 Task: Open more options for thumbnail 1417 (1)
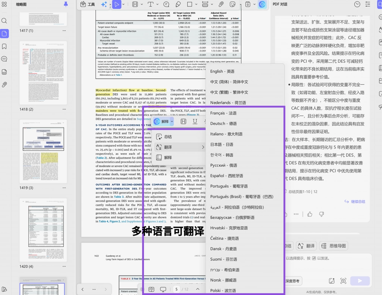(64, 31)
